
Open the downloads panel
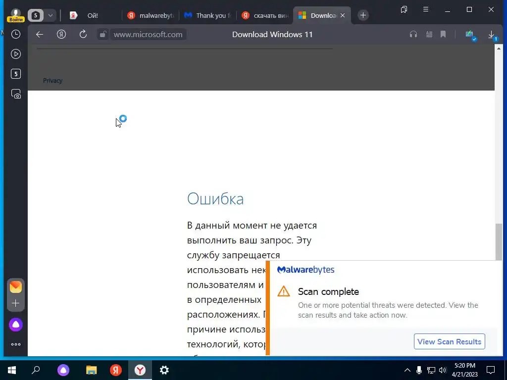(x=492, y=35)
